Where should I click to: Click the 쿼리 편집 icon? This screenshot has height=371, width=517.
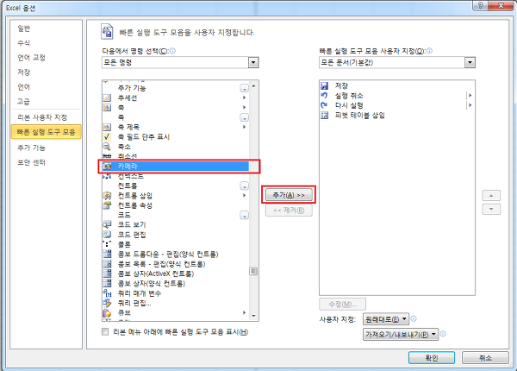pyautogui.click(x=107, y=303)
